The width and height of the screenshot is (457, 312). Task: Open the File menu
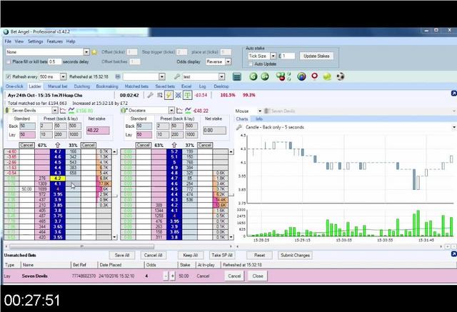point(8,41)
